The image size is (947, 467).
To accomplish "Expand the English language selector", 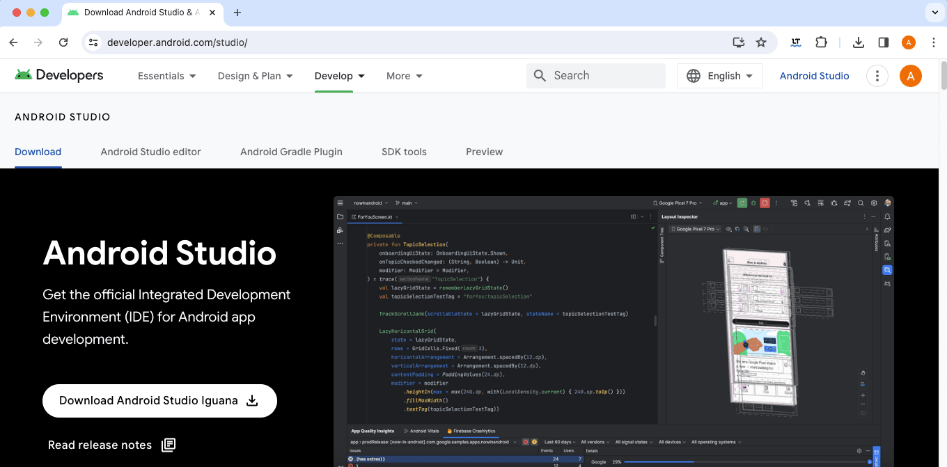I will click(719, 75).
